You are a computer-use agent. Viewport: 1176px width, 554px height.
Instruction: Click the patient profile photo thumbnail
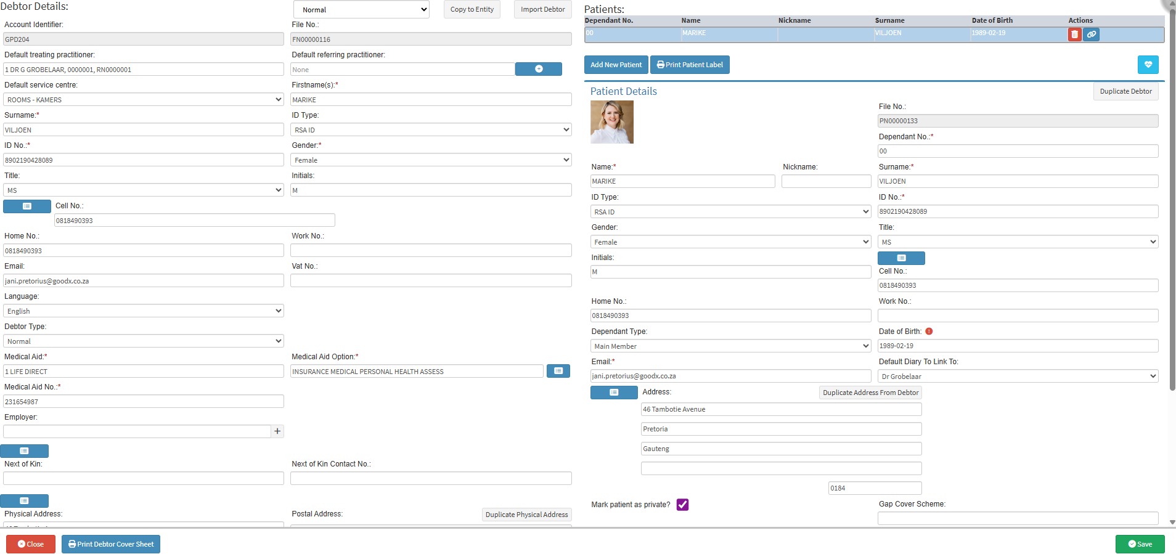611,122
